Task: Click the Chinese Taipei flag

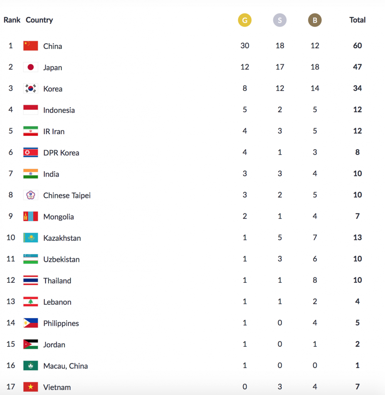Action: coord(30,195)
